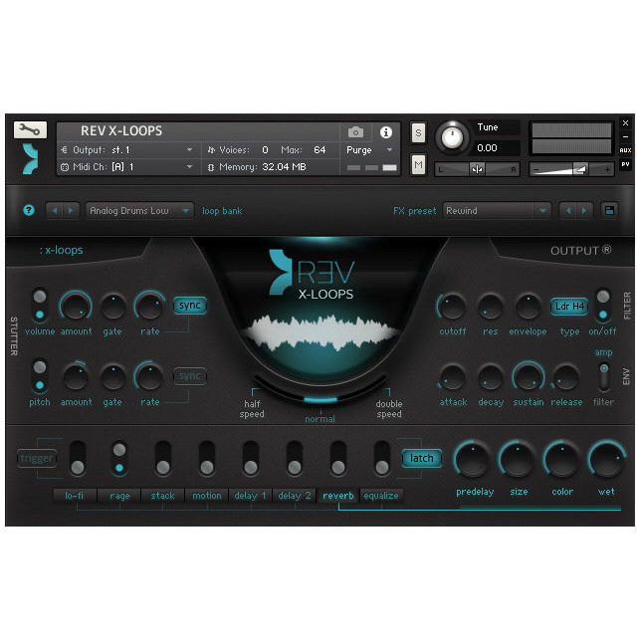Enable the equalize effect switch
This screenshot has width=640, height=640.
pos(381,459)
